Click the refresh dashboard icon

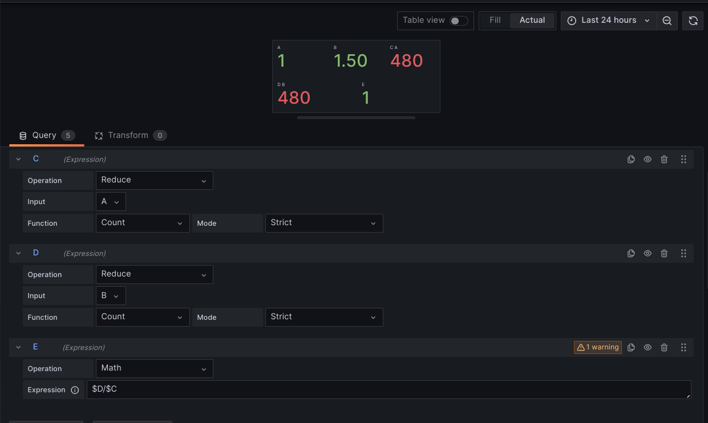(693, 21)
